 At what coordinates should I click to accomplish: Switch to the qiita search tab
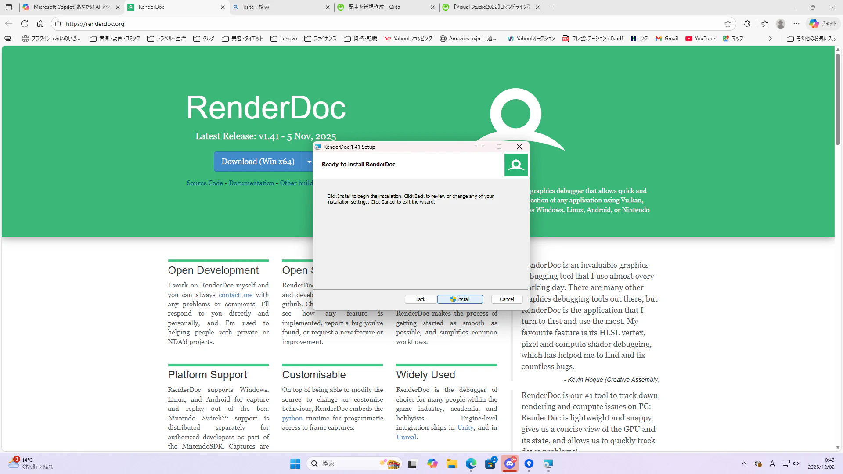[x=277, y=7]
